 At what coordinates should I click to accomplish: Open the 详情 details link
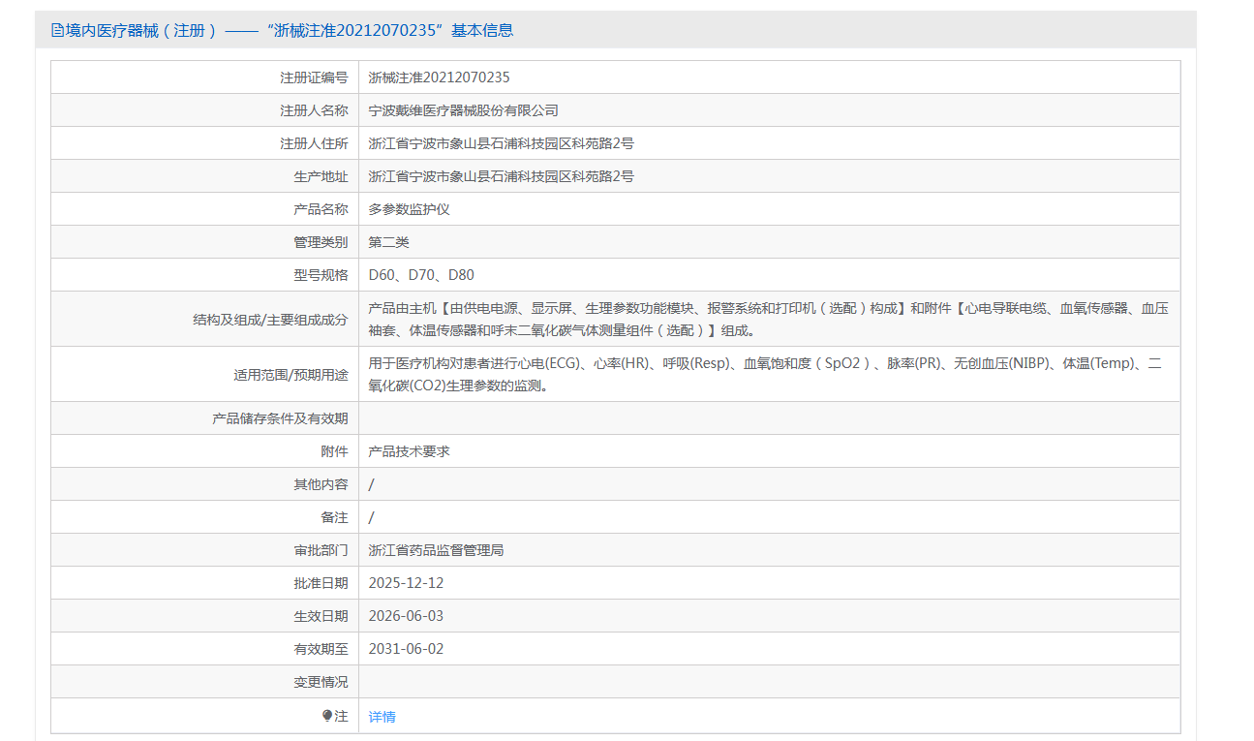[382, 717]
